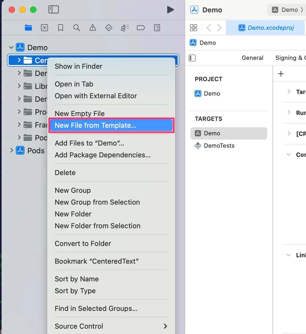306x334 pixels.
Task: Open the Source Control navigator
Action: pyautogui.click(x=44, y=28)
